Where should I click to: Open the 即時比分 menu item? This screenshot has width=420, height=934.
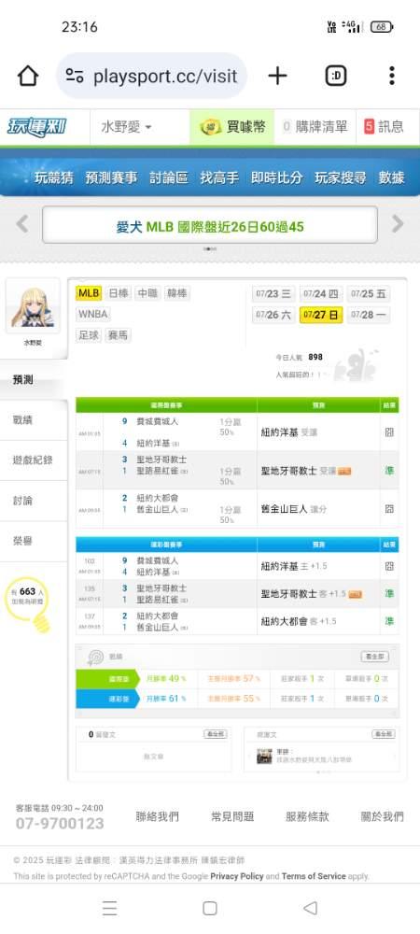[x=276, y=177]
